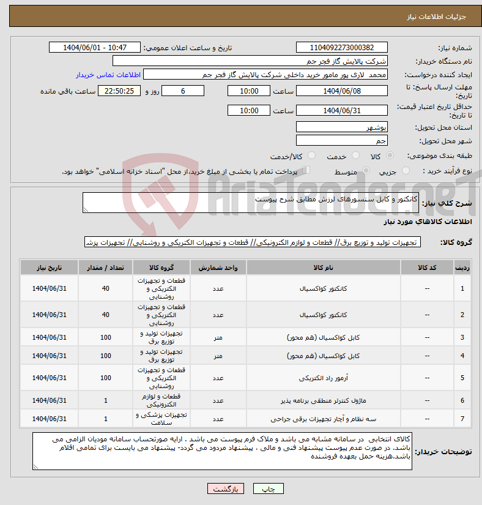The width and height of the screenshot is (482, 505).
Task: Toggle the اسناد خزانه اسلامی payment checkbox
Action: (306, 170)
